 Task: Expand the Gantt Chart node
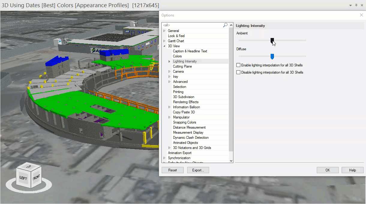164,41
